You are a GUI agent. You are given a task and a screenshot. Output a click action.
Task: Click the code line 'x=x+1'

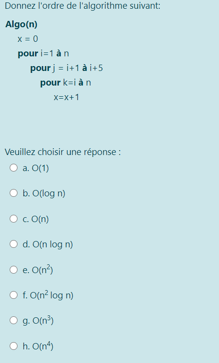pos(67,97)
